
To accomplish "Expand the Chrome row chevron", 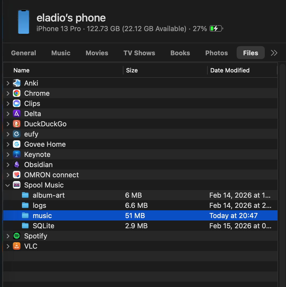I will click(x=8, y=93).
